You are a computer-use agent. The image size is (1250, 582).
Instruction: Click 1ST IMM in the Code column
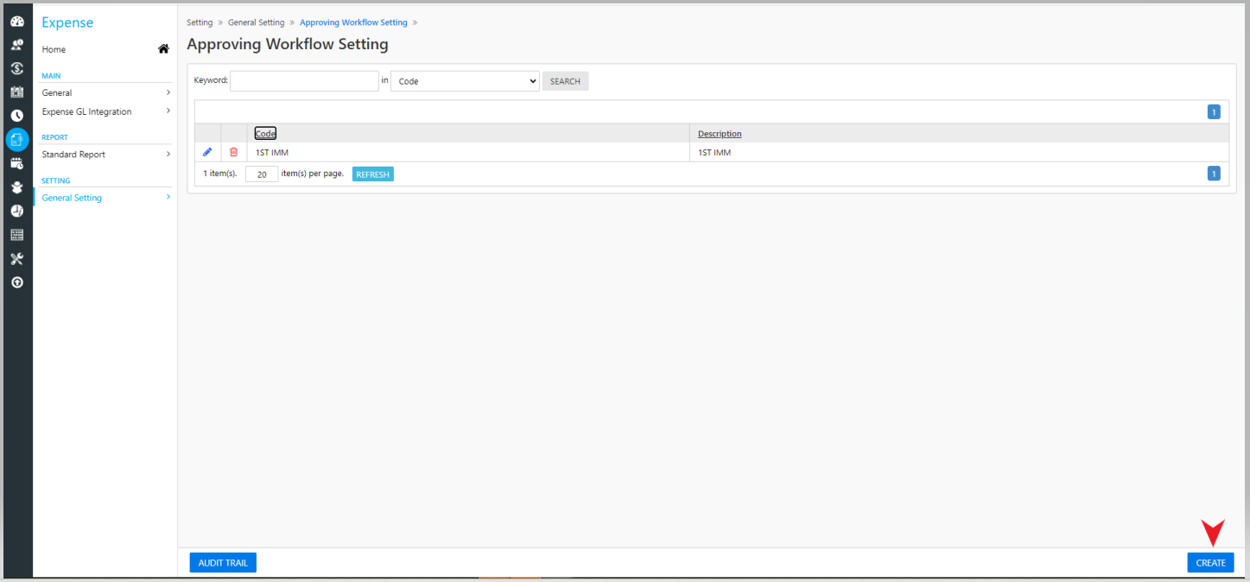(x=271, y=153)
